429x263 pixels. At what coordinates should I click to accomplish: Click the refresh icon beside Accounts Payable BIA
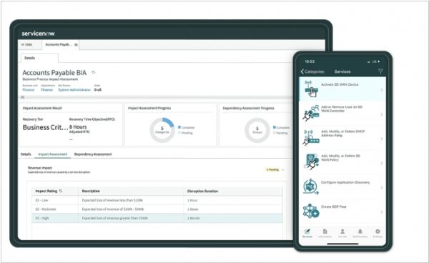click(94, 72)
